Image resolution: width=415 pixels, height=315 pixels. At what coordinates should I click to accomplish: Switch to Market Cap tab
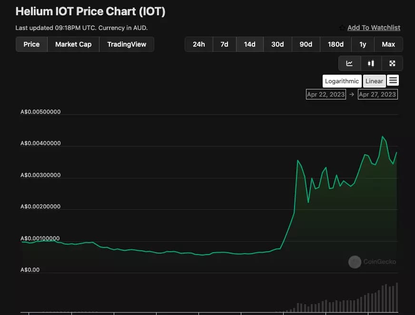point(73,44)
